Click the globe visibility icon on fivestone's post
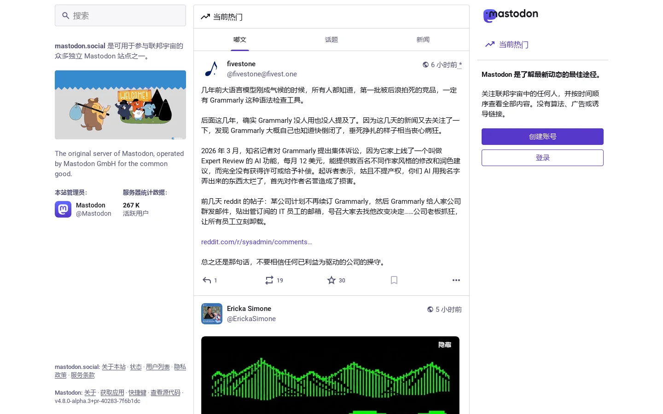Viewport: 663px width, 414px height. coord(426,65)
